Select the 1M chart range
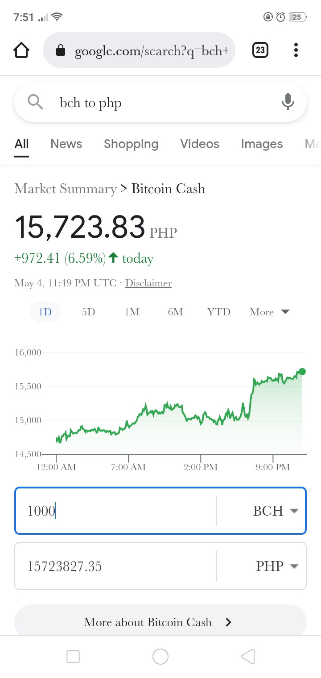 coord(132,312)
